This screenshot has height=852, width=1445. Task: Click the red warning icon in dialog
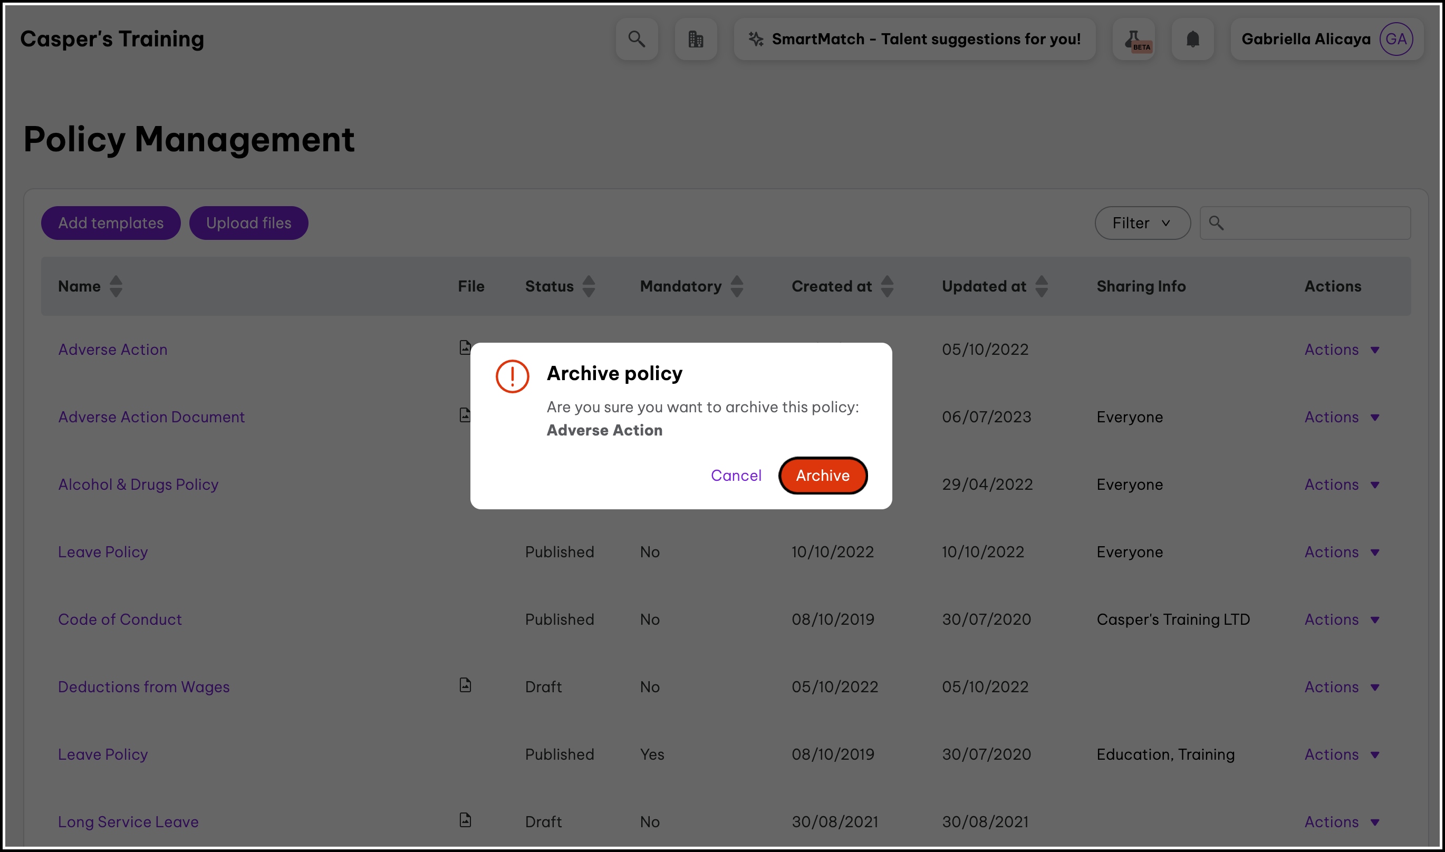pos(512,376)
